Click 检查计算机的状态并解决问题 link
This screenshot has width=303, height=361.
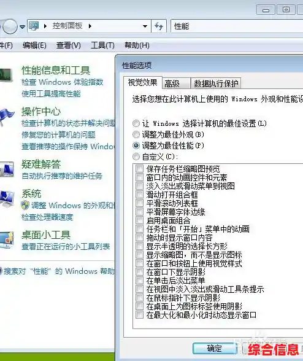(x=68, y=123)
